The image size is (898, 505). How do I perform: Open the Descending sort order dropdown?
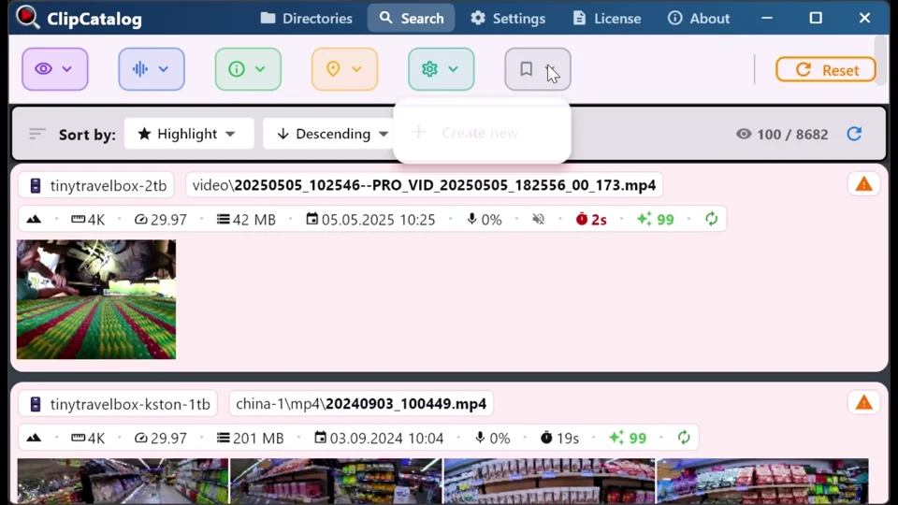pyautogui.click(x=332, y=134)
